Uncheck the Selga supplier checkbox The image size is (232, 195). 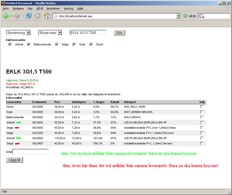(x=57, y=44)
